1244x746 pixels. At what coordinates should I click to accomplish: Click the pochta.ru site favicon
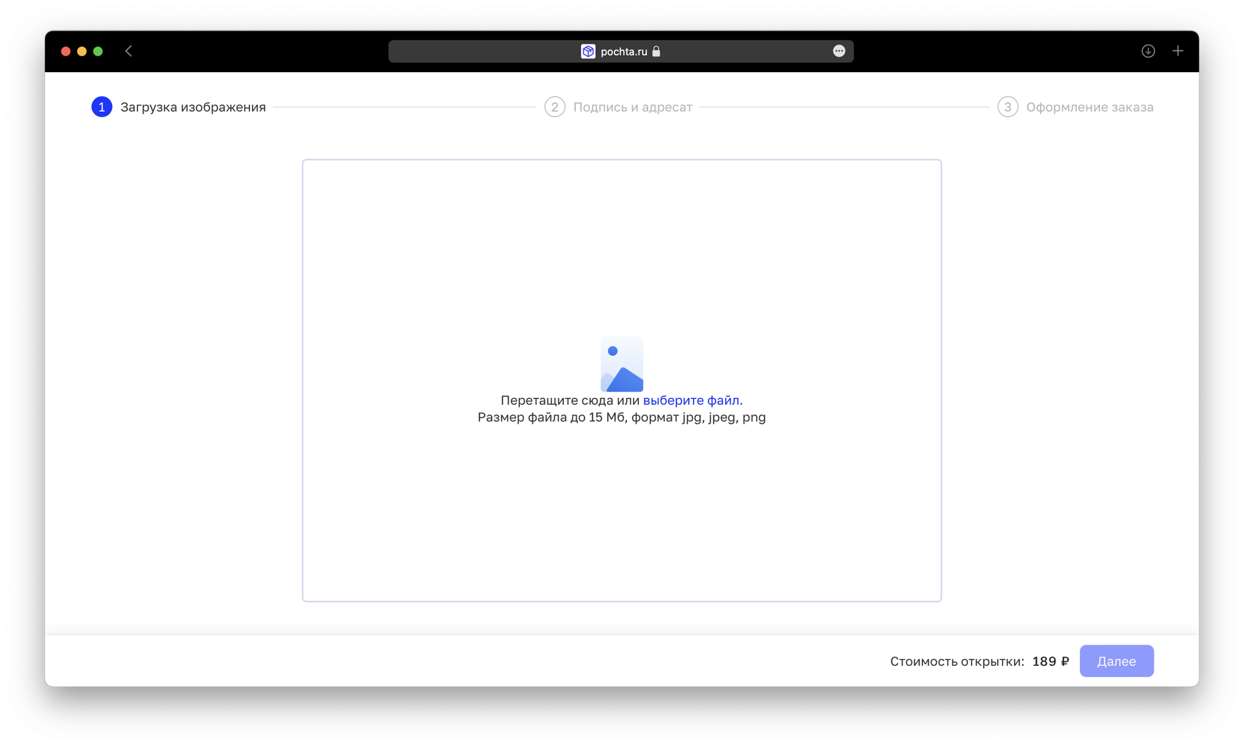[x=588, y=51]
